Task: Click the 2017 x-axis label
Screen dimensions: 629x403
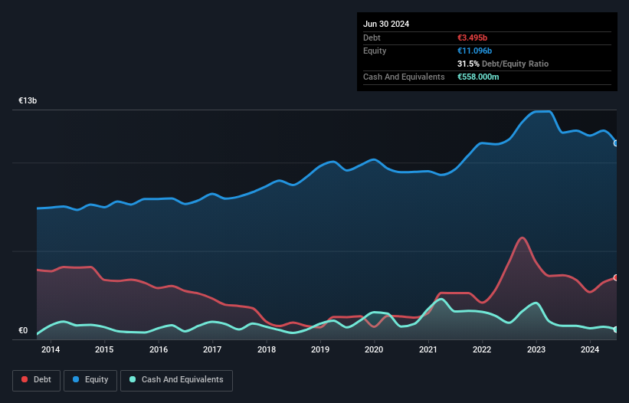Action: (212, 349)
